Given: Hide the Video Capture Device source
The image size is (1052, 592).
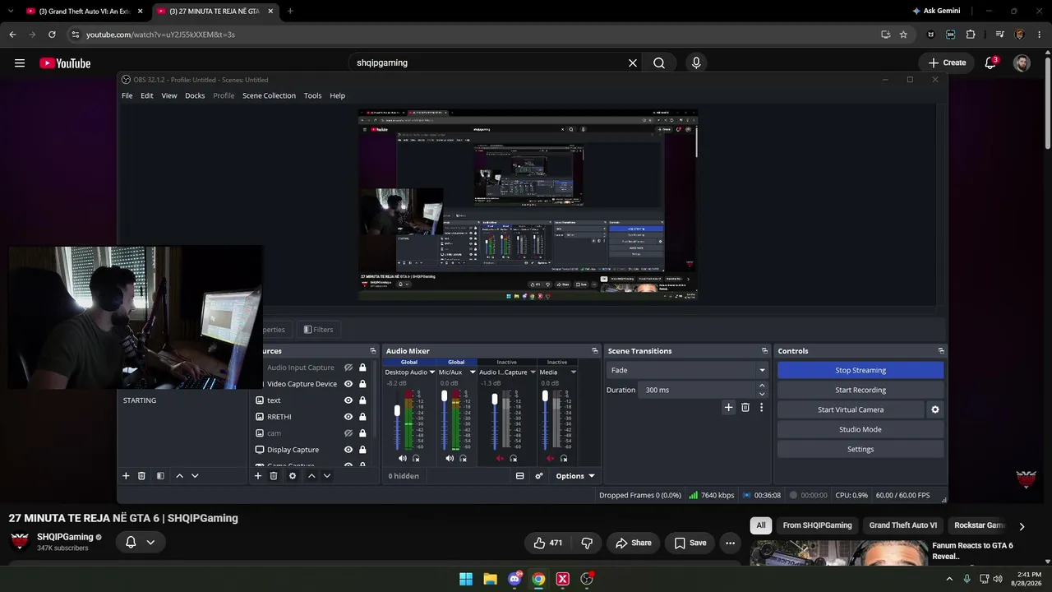Looking at the screenshot, I should tap(348, 384).
